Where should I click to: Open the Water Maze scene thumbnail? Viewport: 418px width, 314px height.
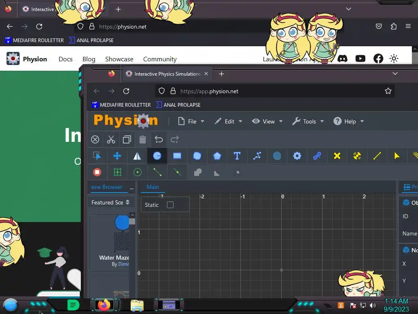point(122,233)
